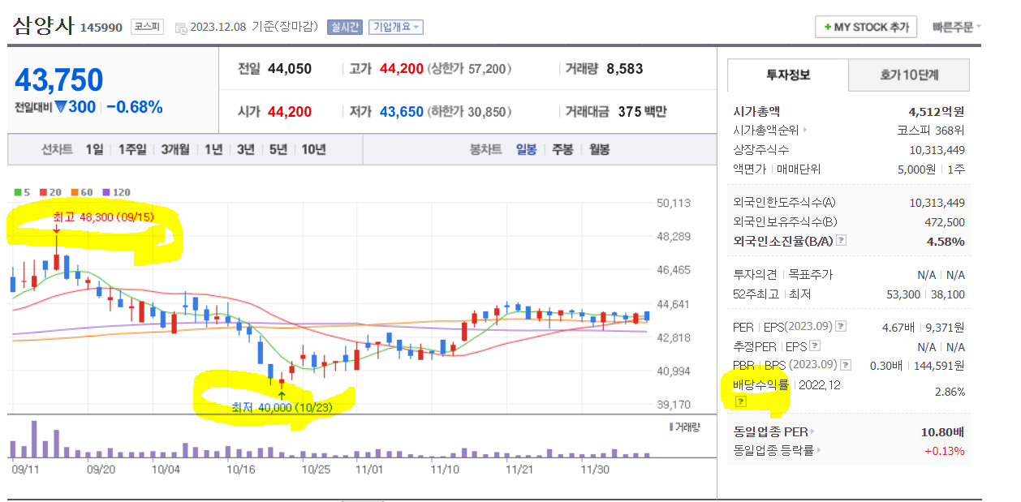
Task: Click the 시가총액 value 4,512억원
Action: tap(937, 111)
